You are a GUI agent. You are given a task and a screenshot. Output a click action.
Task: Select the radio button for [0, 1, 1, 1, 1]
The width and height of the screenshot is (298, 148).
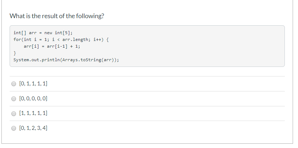[14, 84]
